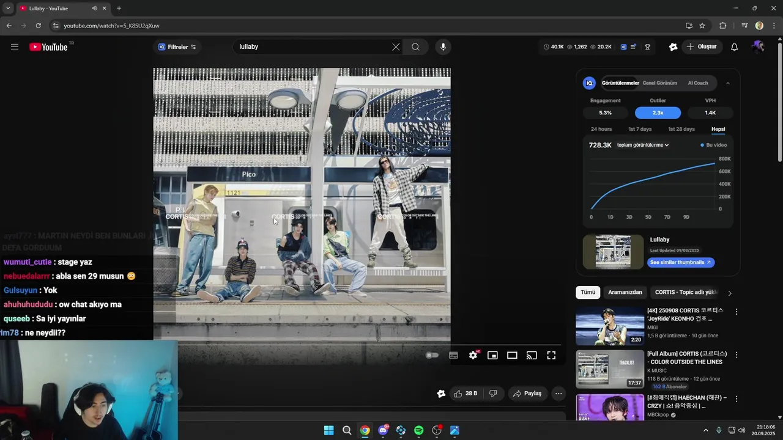Viewport: 783px width, 440px height.
Task: Select the 24 hours range
Action: tap(601, 129)
